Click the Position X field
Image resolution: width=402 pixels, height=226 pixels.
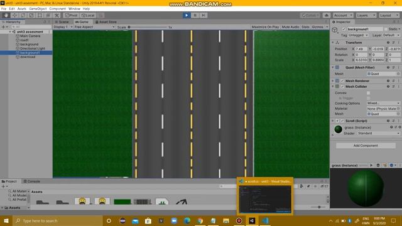pyautogui.click(x=362, y=49)
